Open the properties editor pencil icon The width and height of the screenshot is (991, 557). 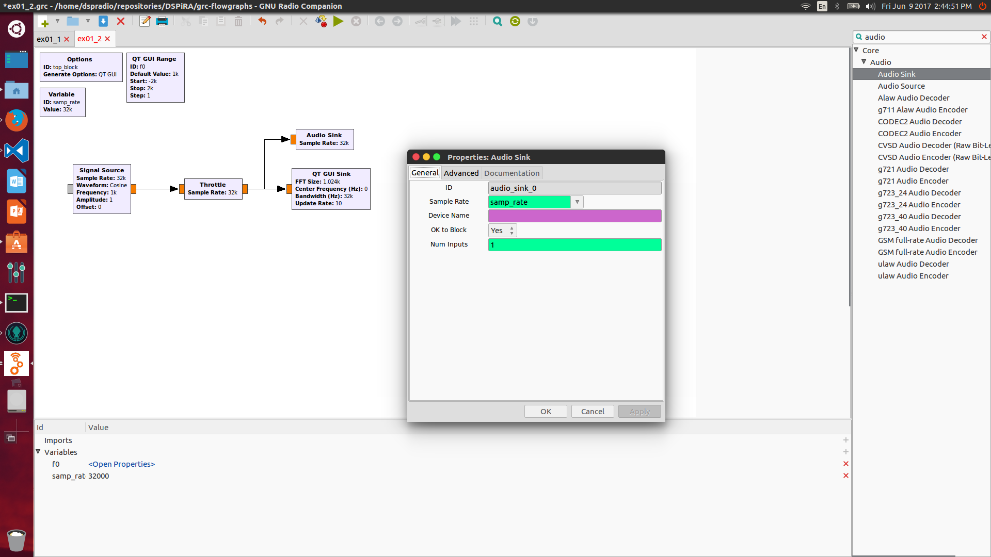145,21
